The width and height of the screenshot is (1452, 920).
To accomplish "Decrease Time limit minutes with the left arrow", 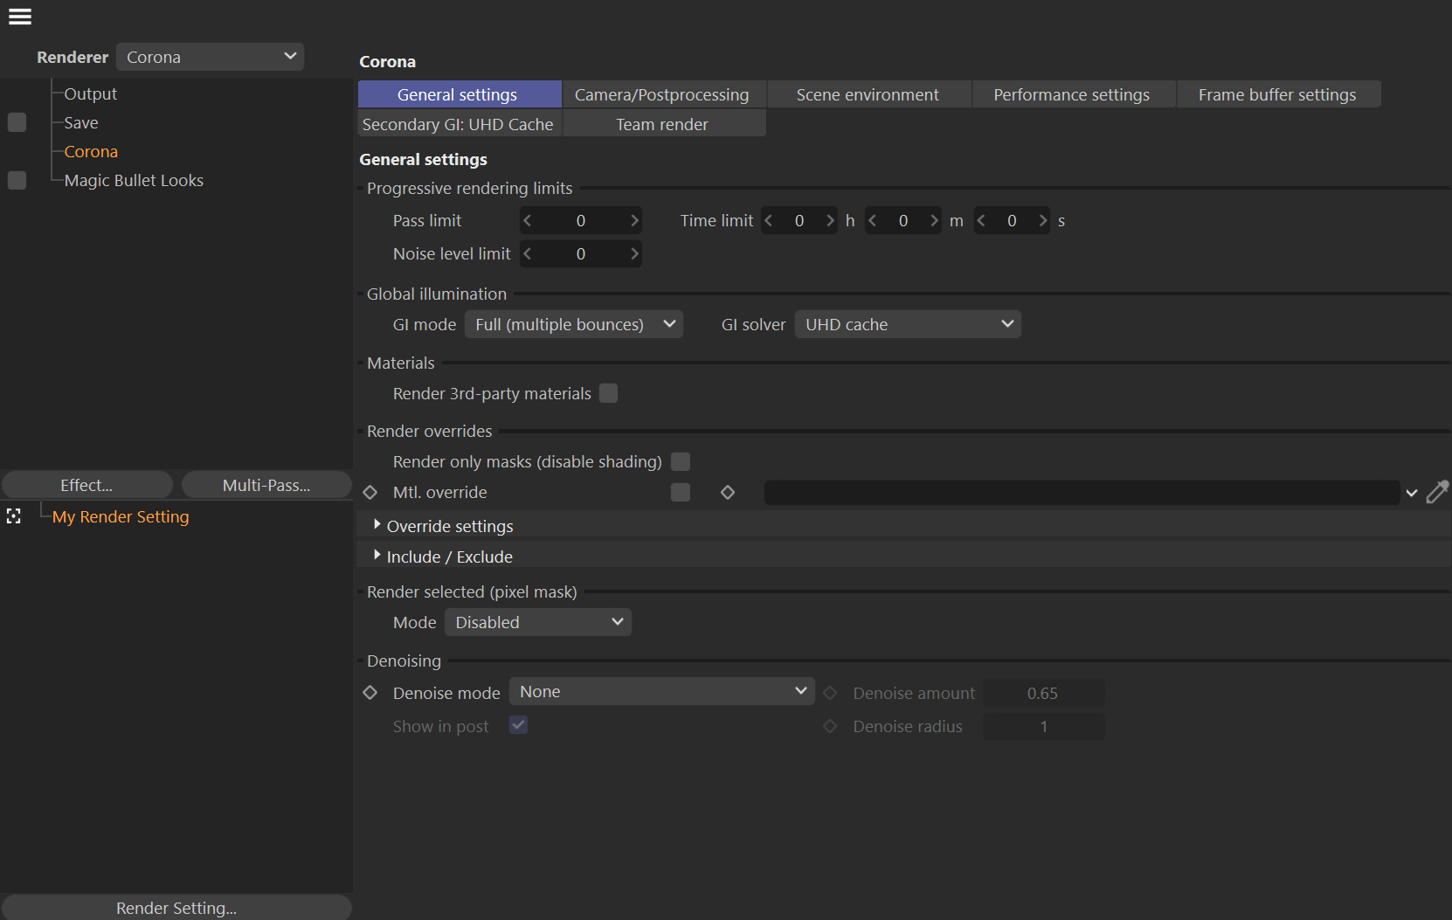I will point(873,221).
